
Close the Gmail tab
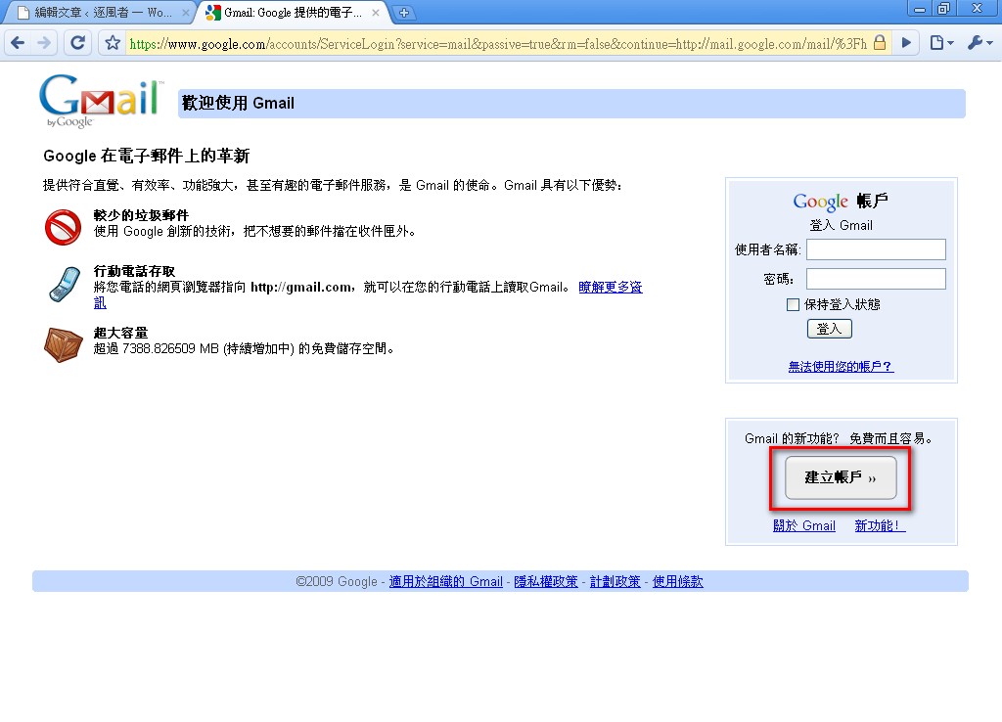[x=376, y=12]
